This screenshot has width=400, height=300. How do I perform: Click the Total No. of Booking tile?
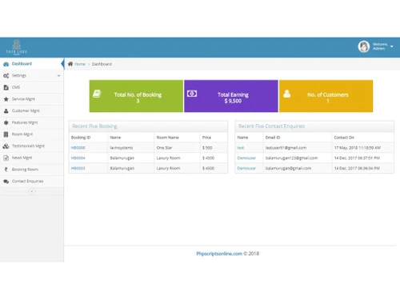[x=136, y=96]
